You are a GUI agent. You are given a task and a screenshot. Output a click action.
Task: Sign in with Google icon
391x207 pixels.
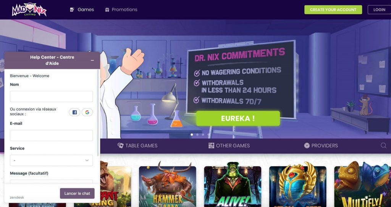click(x=87, y=112)
